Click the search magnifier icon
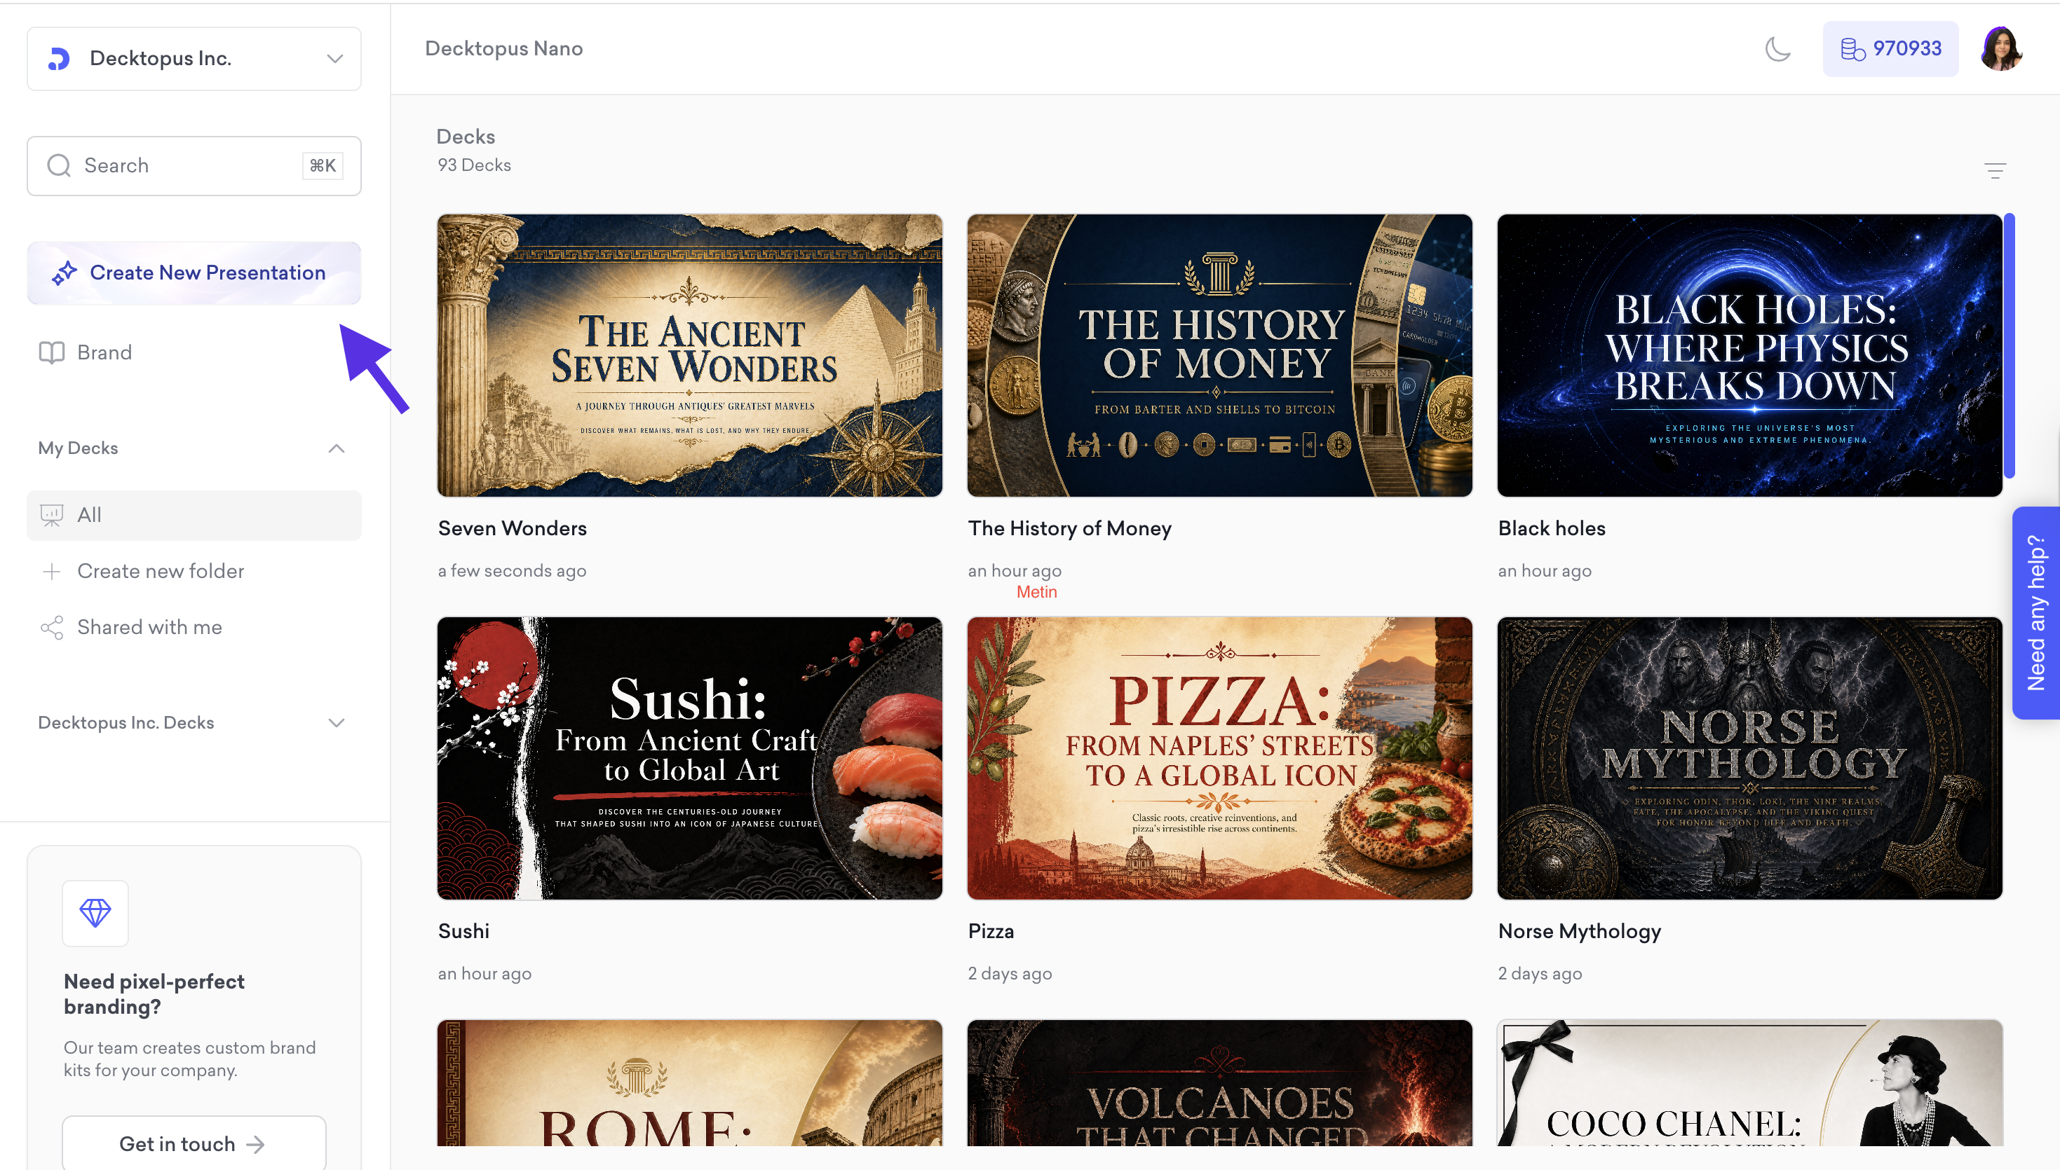Viewport: 2060px width, 1170px height. click(59, 165)
